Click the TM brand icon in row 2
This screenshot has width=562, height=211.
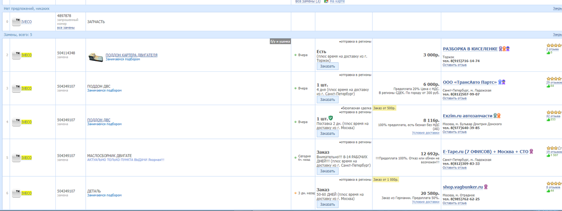[16, 55]
